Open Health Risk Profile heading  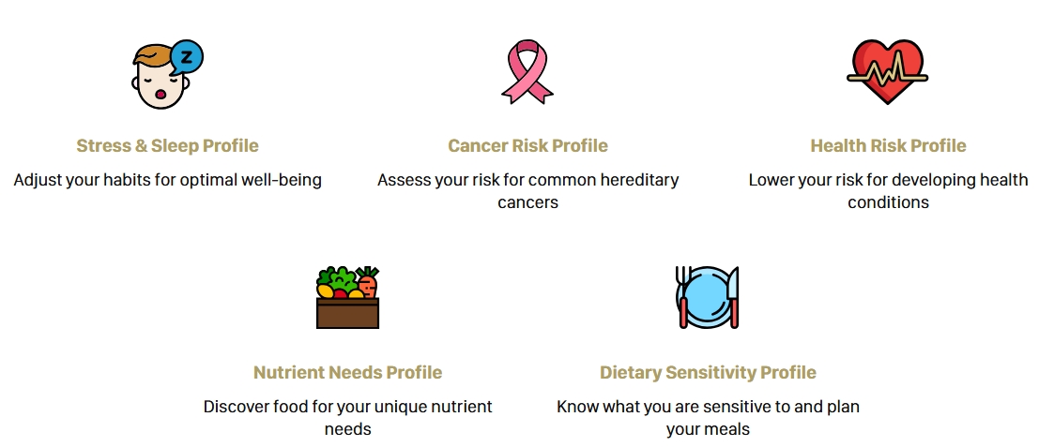(888, 145)
